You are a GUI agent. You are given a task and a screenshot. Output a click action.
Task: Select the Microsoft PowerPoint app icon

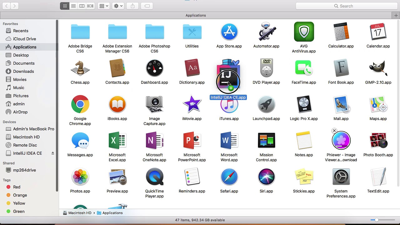coord(192,140)
